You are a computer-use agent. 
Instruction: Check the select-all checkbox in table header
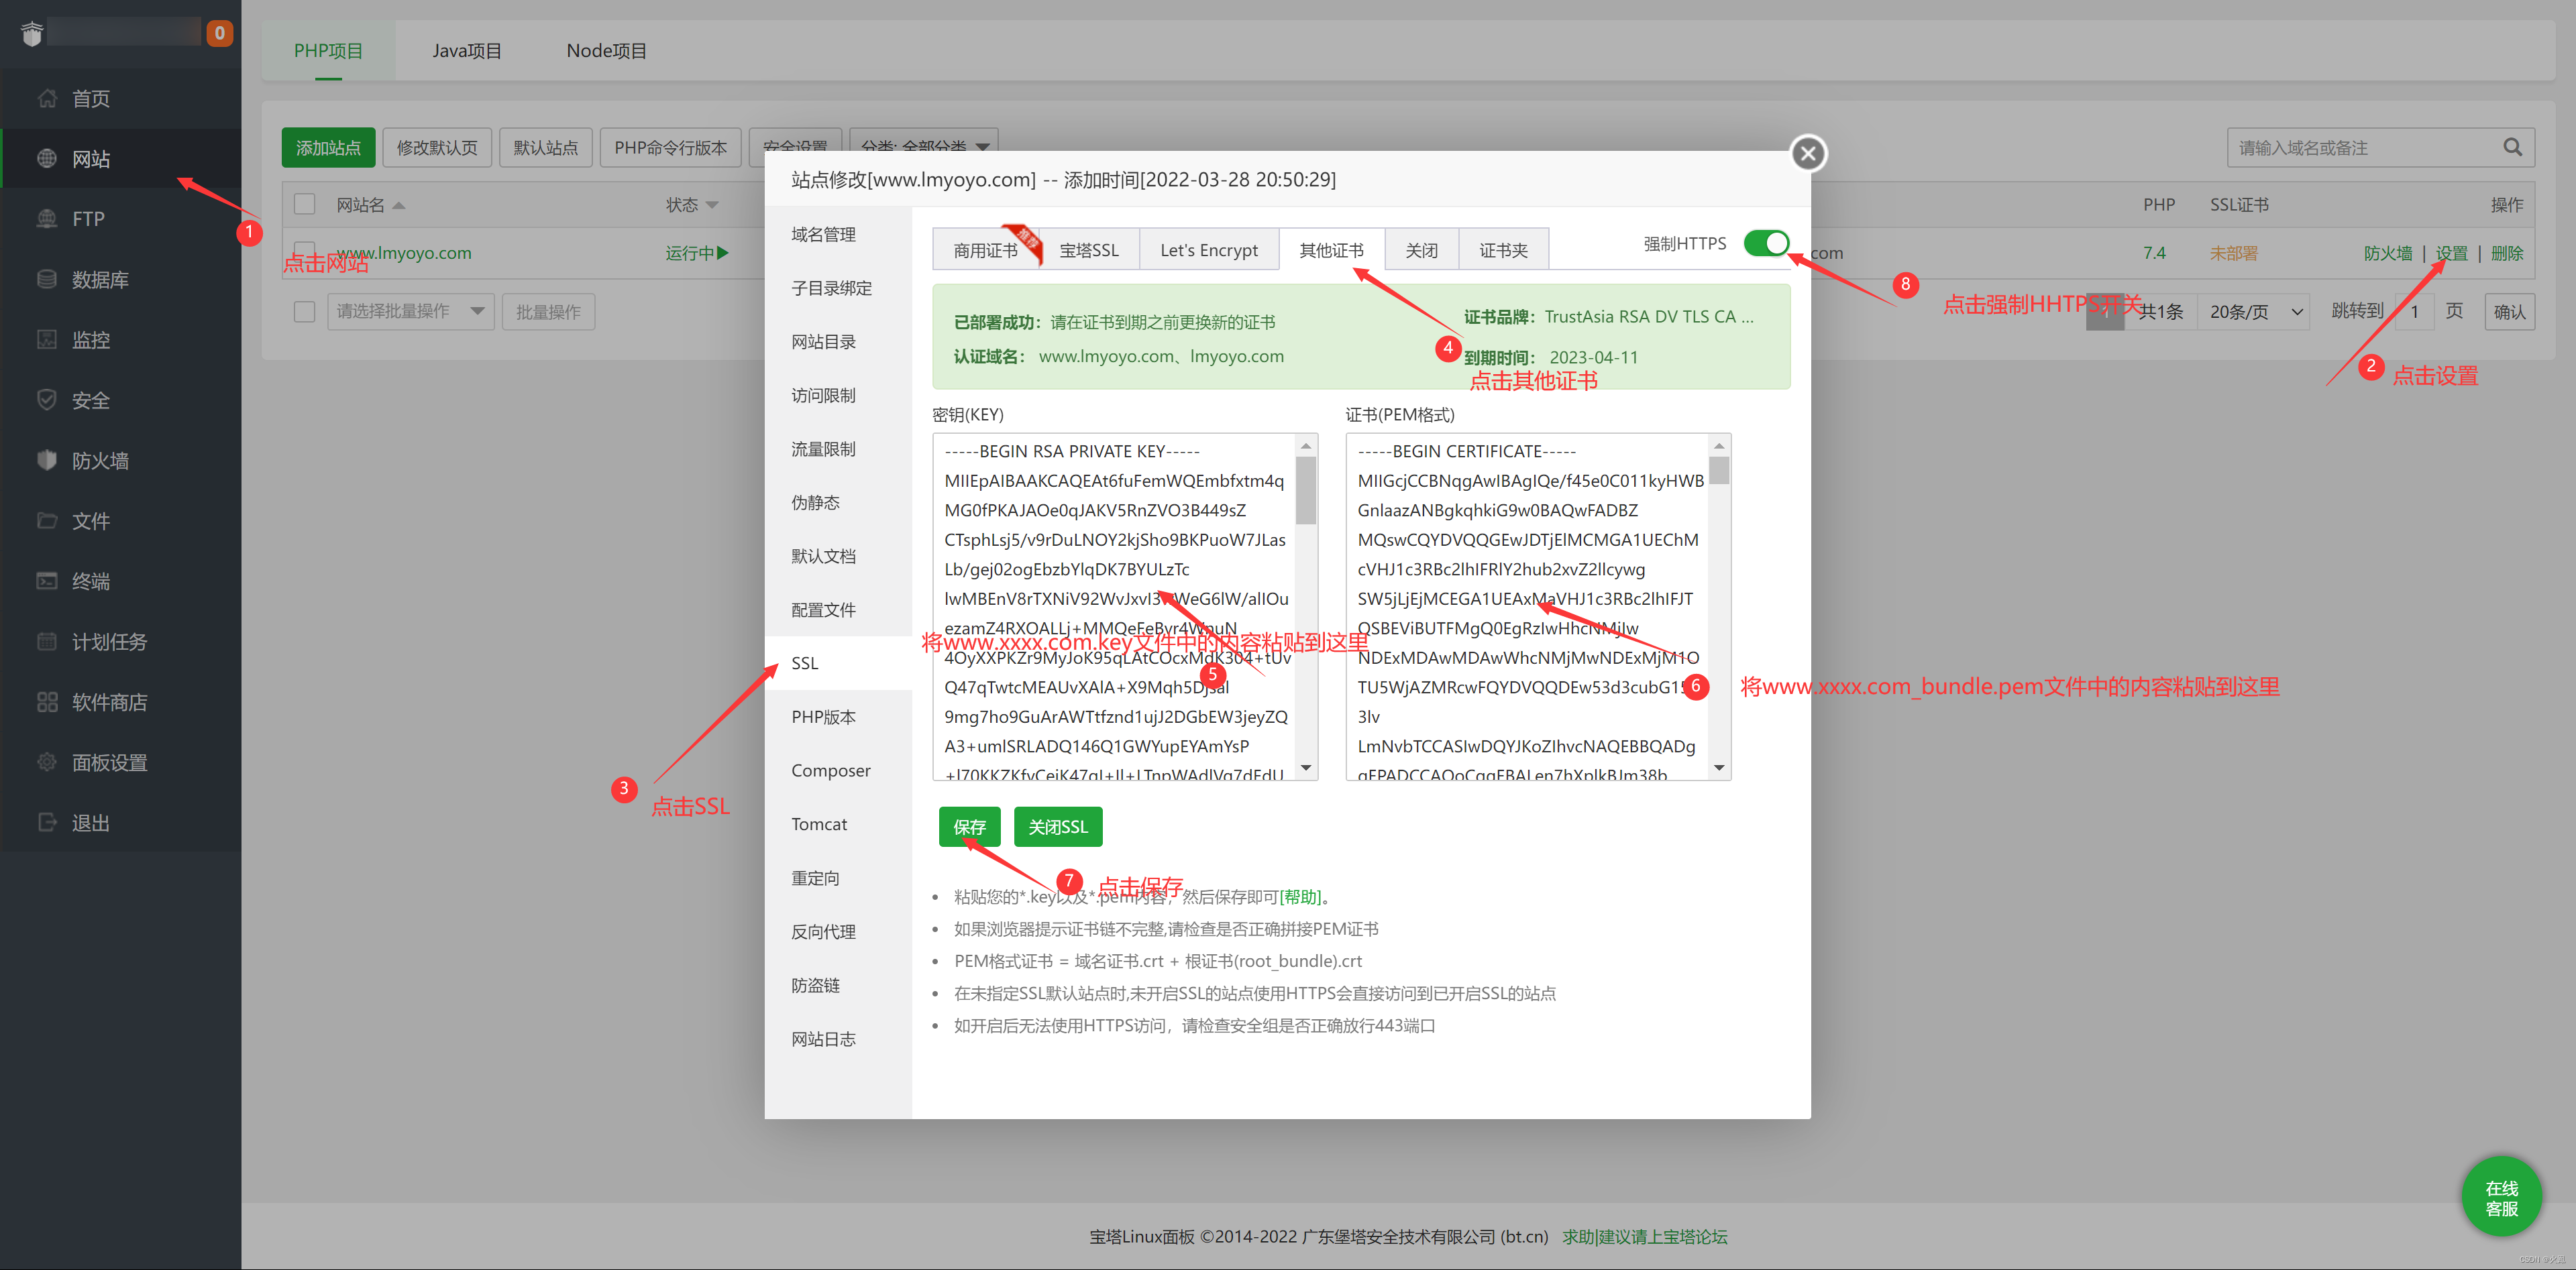[x=305, y=204]
